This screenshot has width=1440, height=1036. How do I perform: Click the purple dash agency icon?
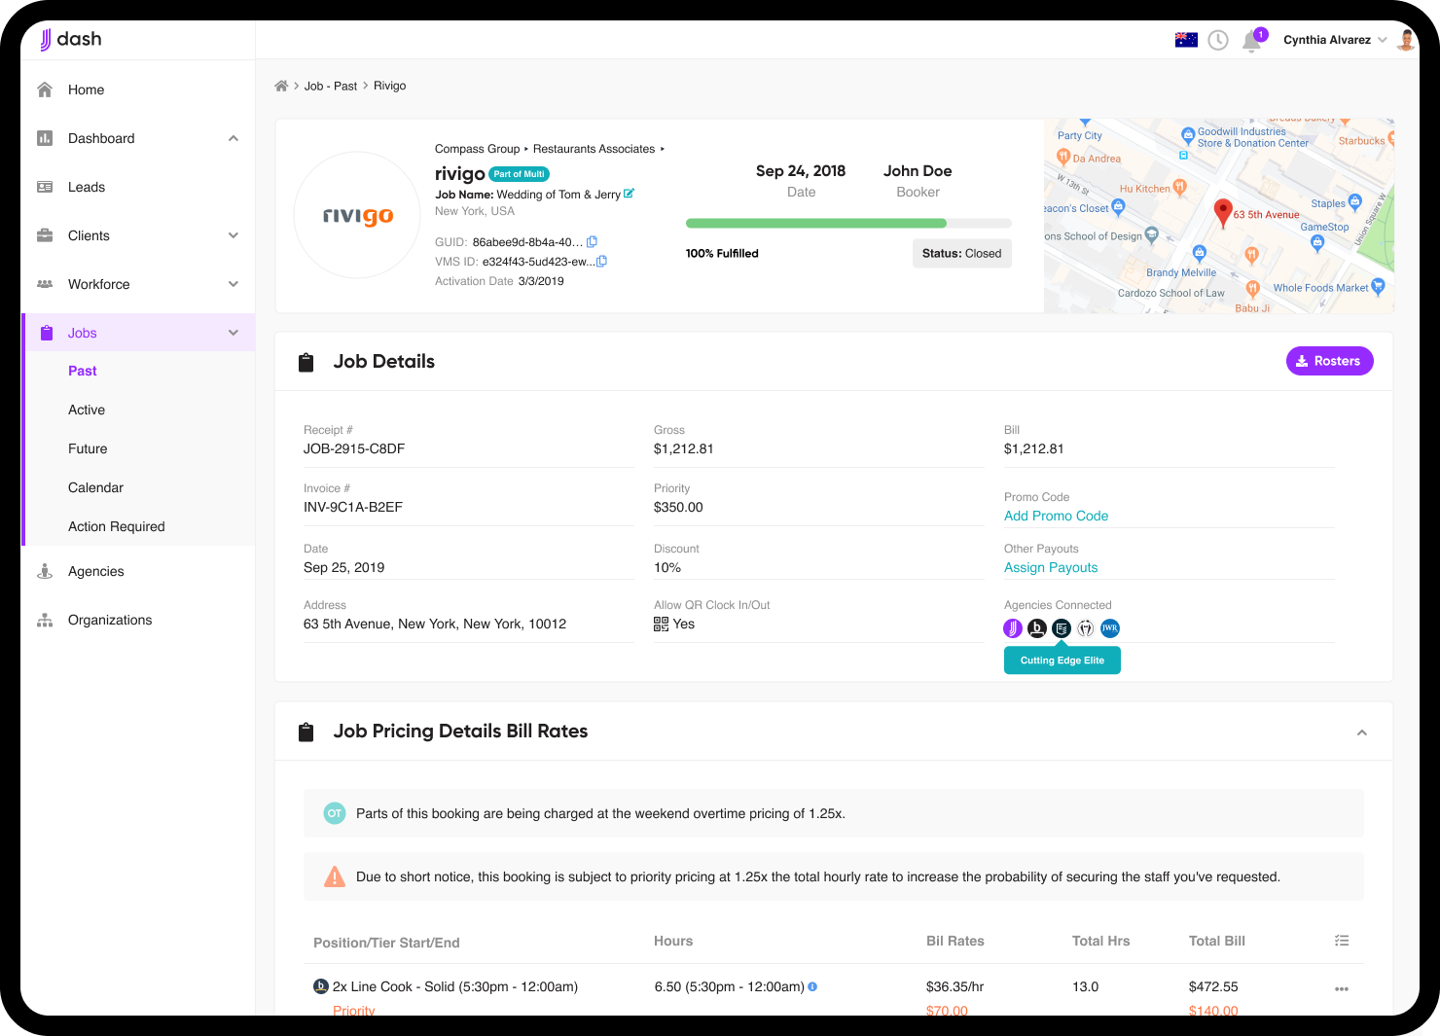(1013, 628)
